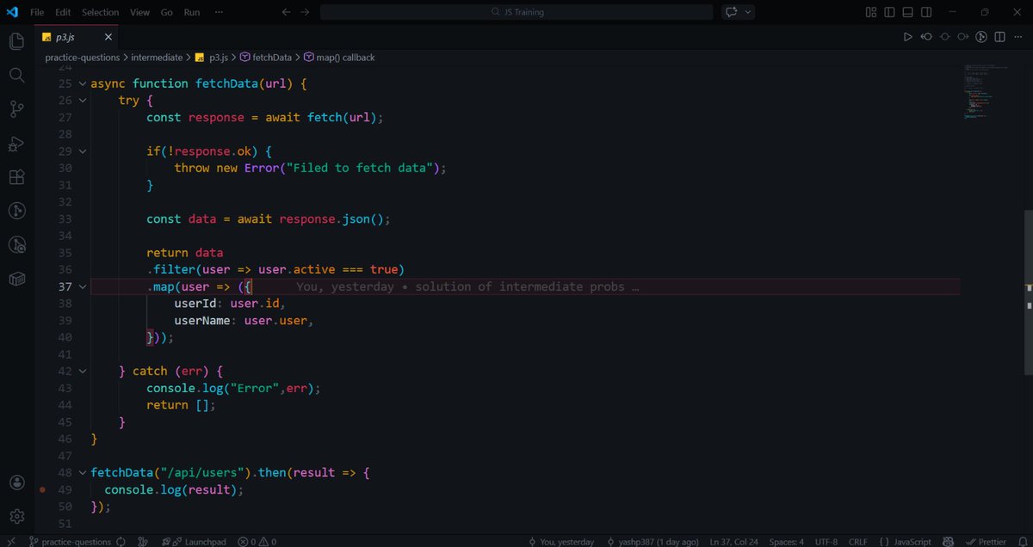Viewport: 1033px width, 547px height.
Task: Open the Run menu
Action: (x=192, y=12)
